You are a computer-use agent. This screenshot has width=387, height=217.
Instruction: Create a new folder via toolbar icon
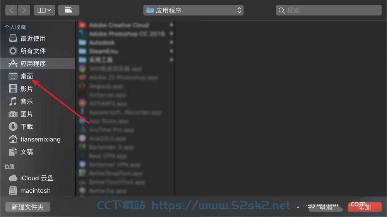click(x=68, y=10)
